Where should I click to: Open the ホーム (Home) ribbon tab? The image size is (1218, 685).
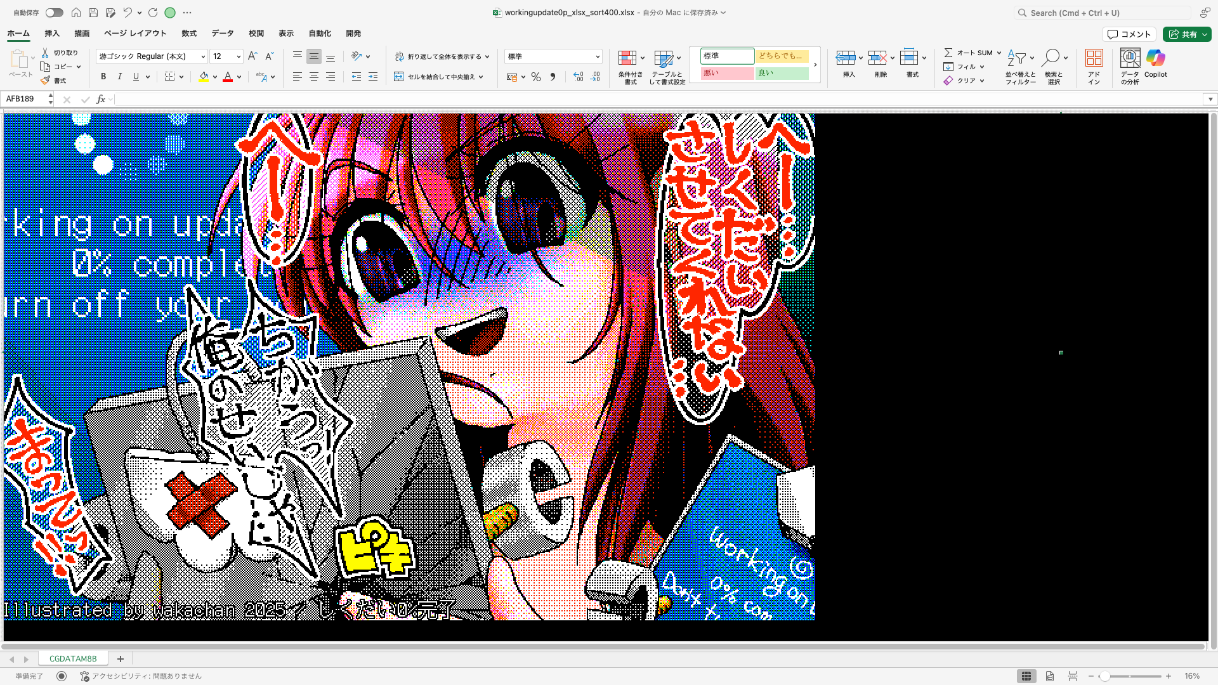pos(18,34)
